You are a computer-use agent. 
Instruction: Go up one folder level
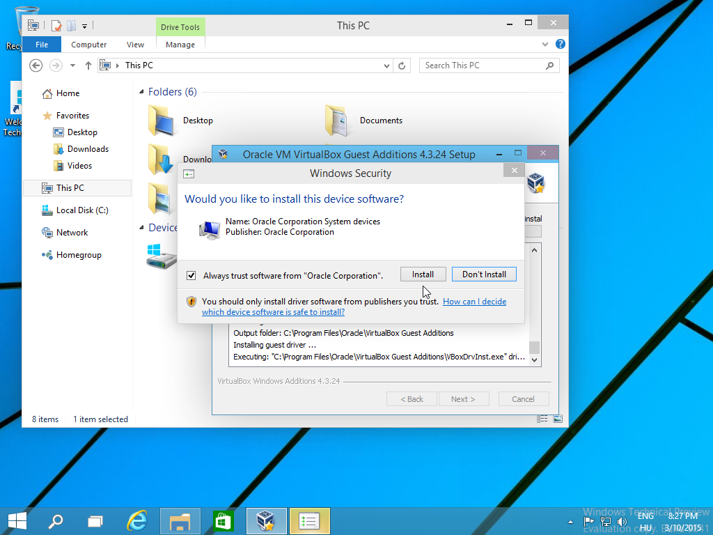pos(88,65)
